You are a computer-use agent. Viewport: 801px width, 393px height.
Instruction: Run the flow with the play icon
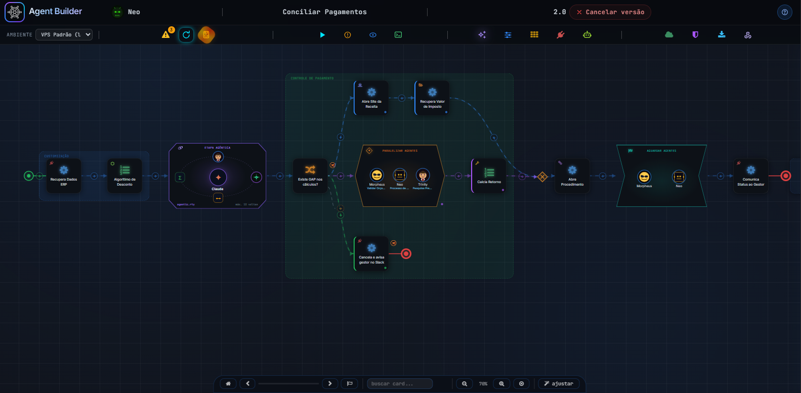pyautogui.click(x=322, y=35)
